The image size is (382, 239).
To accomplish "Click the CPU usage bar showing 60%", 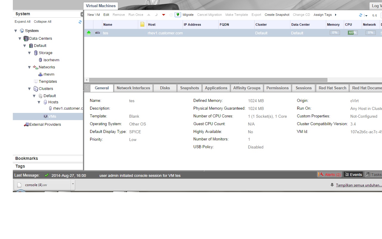I will coord(352,33).
